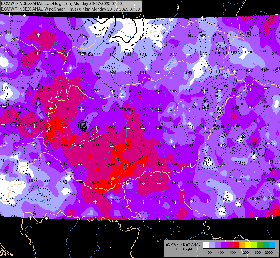
Task: Select the magenta legend swatch above 800
Action: (230, 245)
